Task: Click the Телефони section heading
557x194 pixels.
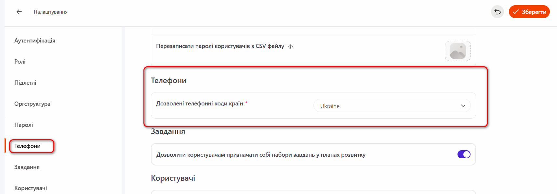Action: click(x=168, y=80)
